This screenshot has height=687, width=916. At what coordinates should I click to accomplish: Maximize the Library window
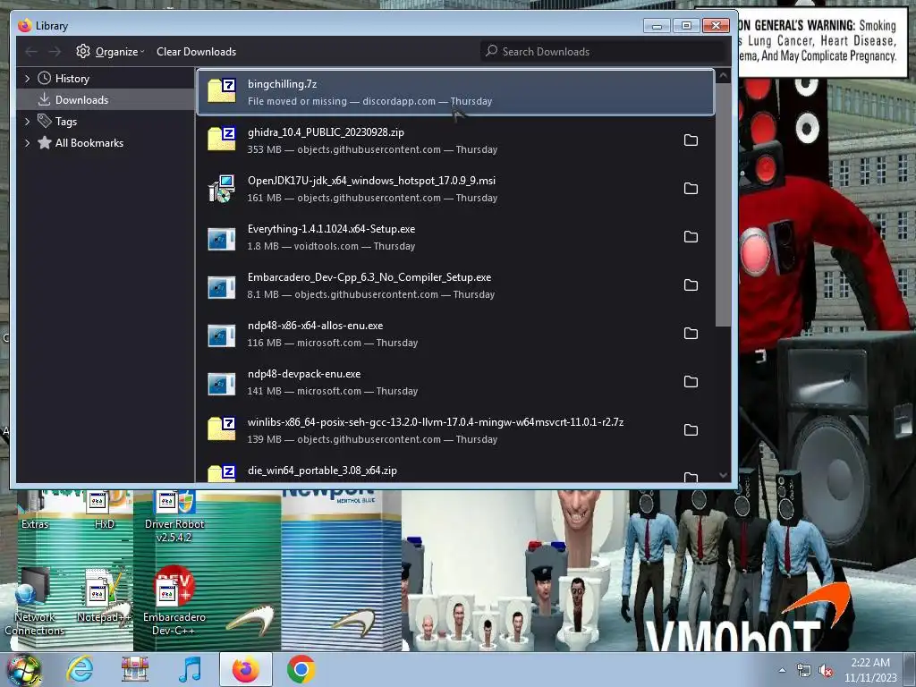coord(686,26)
